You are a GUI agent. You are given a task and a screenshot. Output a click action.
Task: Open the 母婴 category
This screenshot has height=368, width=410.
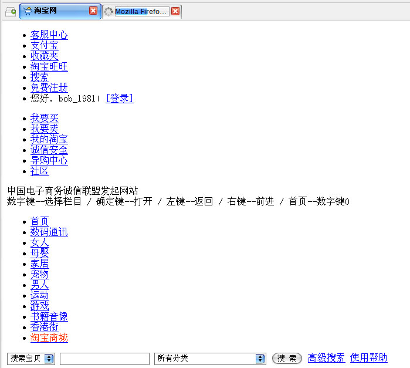pos(39,253)
